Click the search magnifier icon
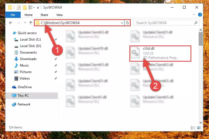The image size is (209, 139). point(196,23)
